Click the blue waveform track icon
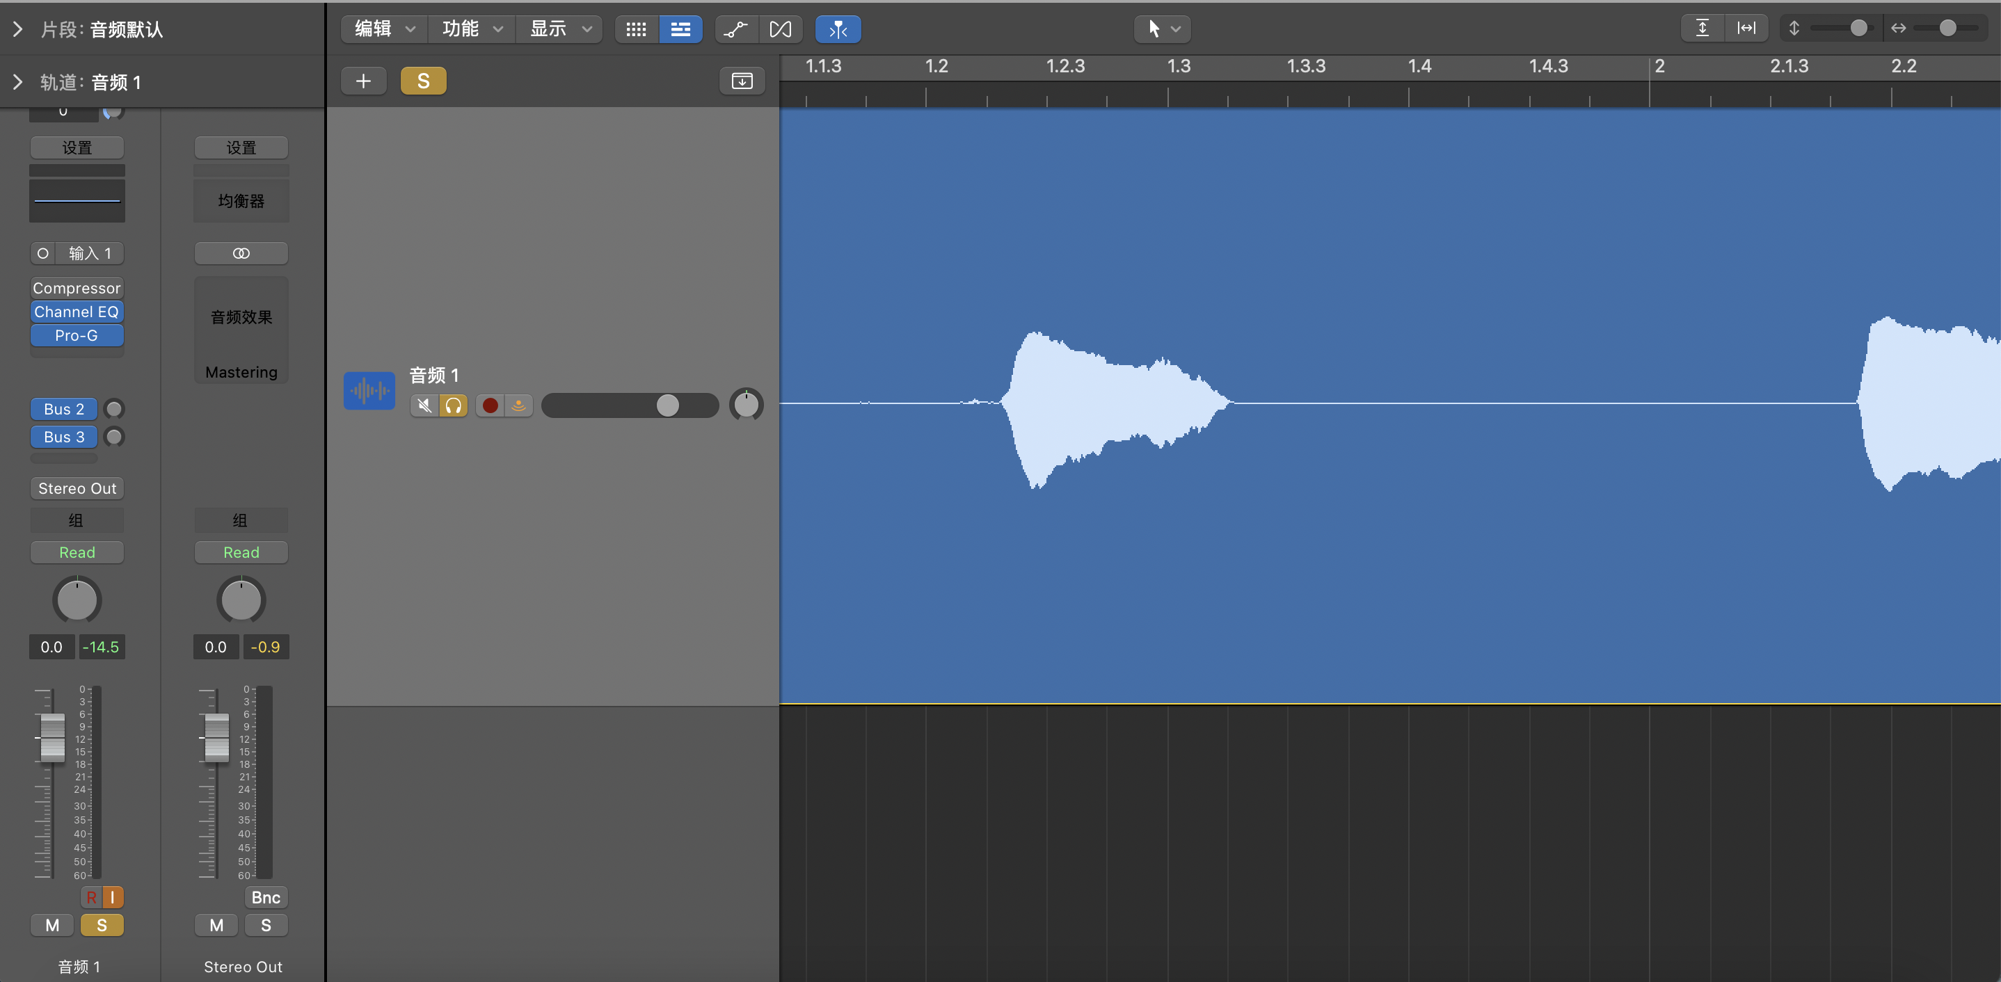This screenshot has width=2001, height=982. (x=369, y=390)
